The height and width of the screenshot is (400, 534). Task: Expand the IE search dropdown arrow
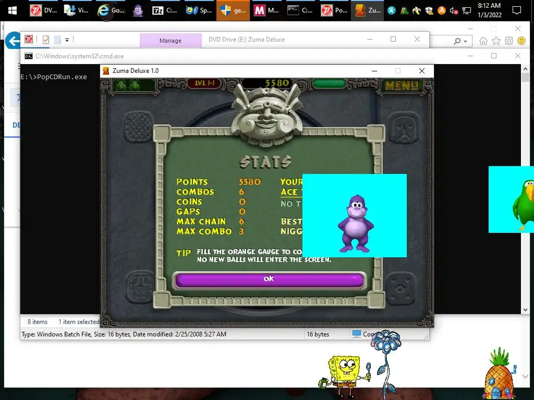coord(466,42)
